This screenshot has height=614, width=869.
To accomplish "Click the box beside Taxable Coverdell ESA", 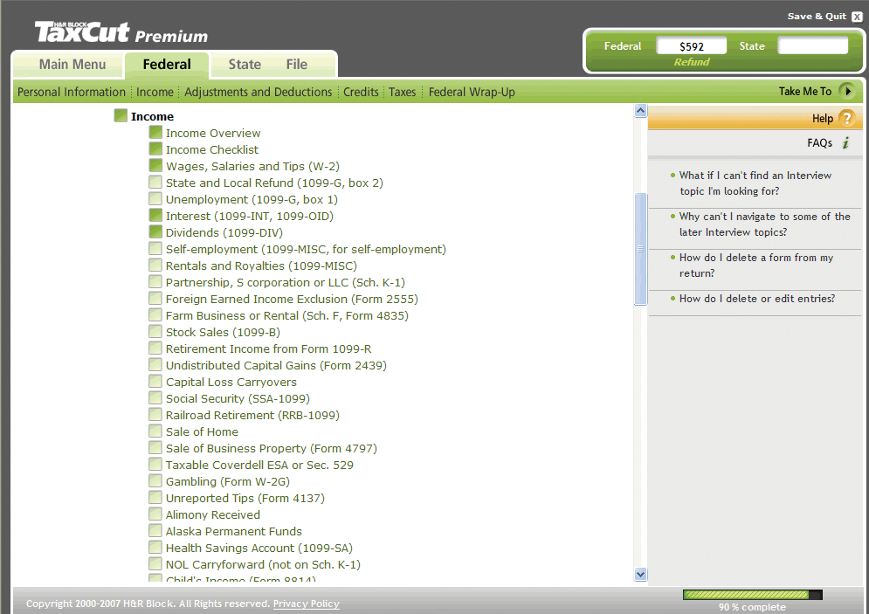I will point(155,465).
